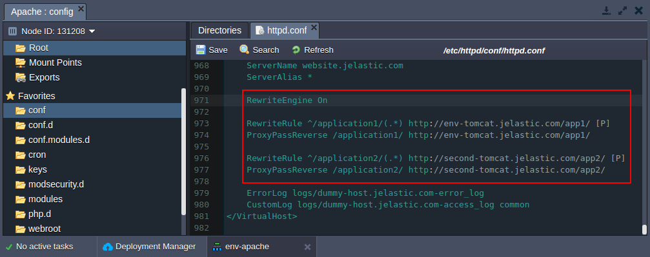Click the php.d folder icon

point(20,214)
